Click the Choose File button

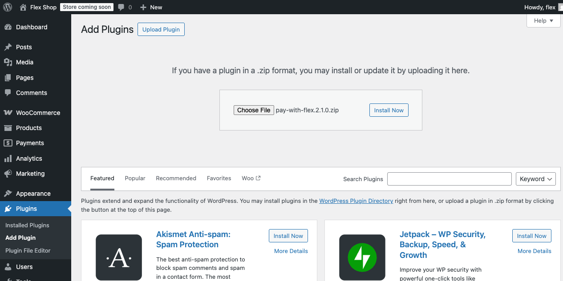point(254,110)
